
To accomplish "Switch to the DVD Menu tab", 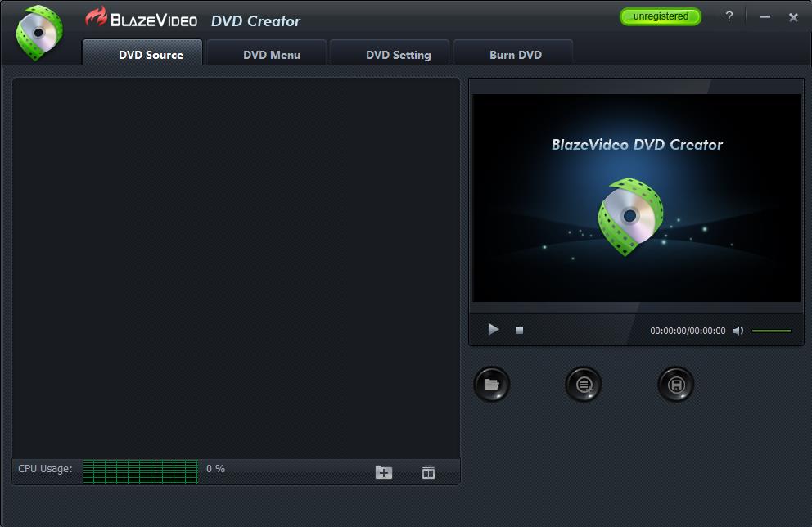I will pos(266,54).
